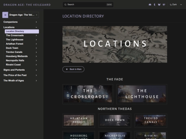
Task: Open The Price of the Past section
Action: pos(15,75)
